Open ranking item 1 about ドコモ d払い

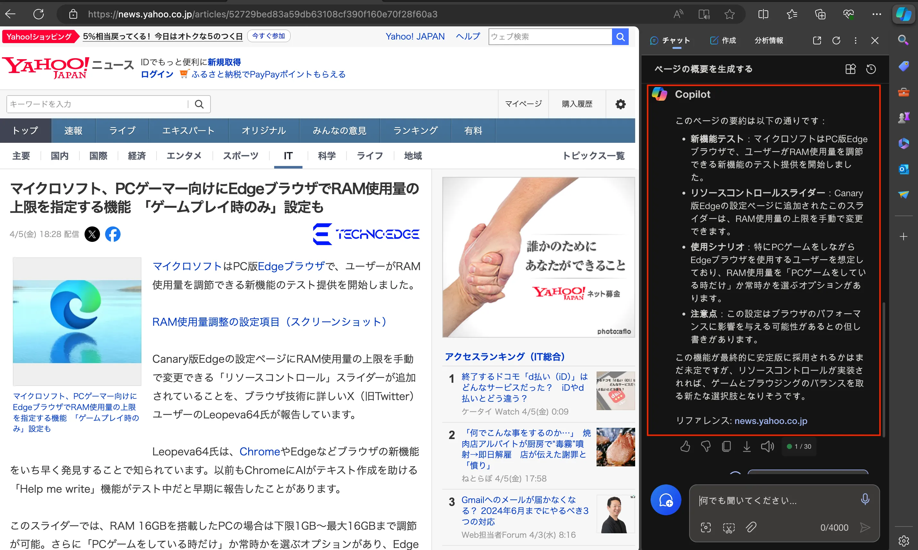pos(525,387)
